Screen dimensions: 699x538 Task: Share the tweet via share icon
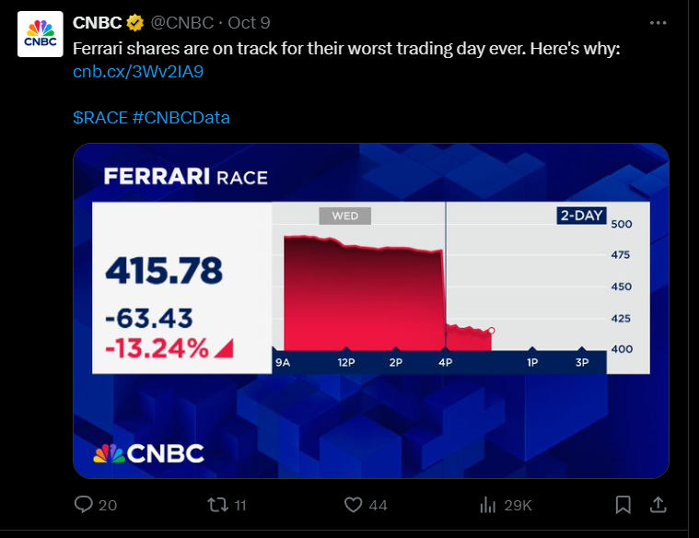tap(658, 504)
